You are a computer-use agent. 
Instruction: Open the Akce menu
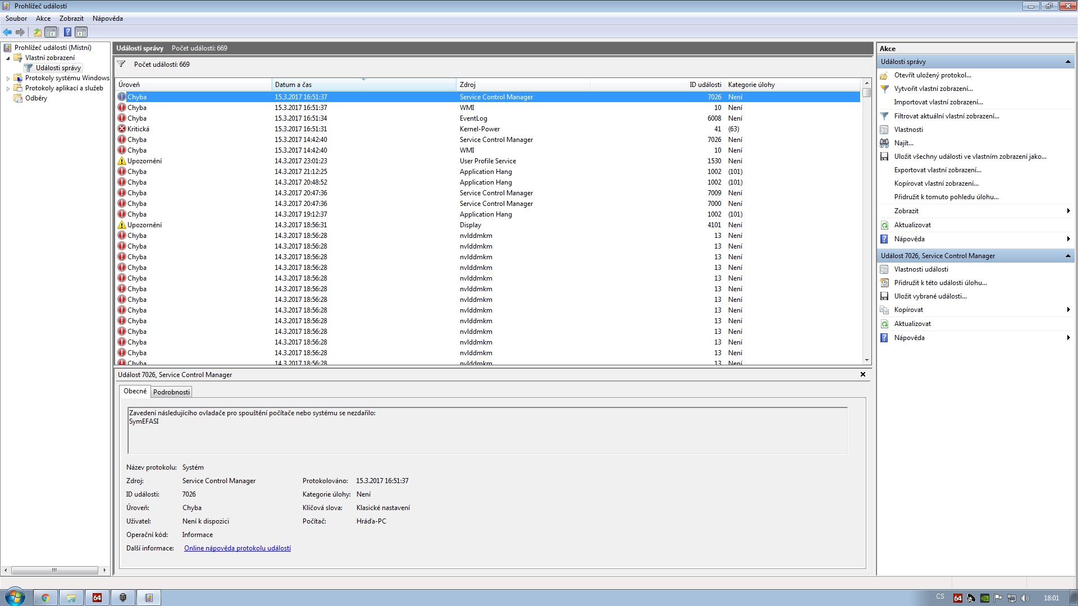click(x=43, y=19)
